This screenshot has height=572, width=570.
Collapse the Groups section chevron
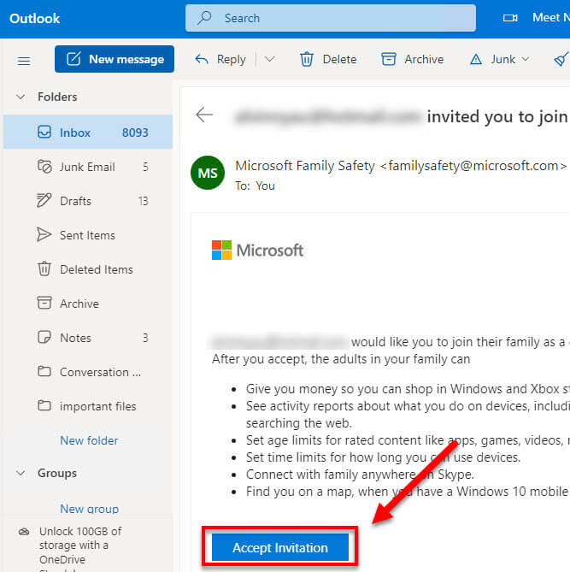(21, 473)
